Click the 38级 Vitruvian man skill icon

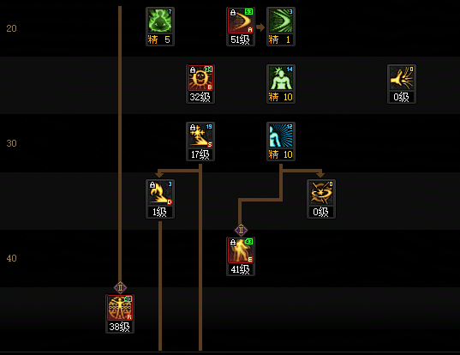(x=120, y=308)
